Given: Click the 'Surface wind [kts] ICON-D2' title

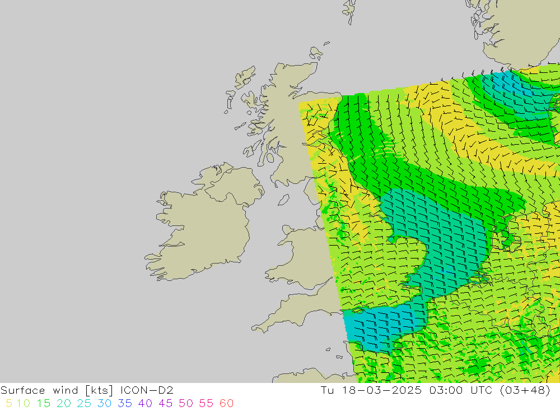Looking at the screenshot, I should coord(87,390).
